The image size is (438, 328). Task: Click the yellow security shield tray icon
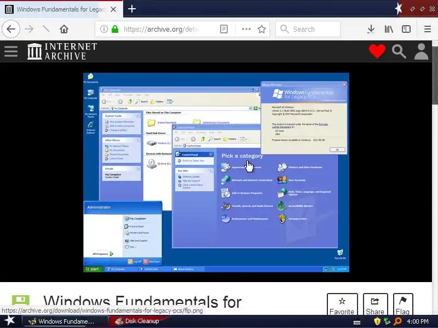tap(377, 321)
